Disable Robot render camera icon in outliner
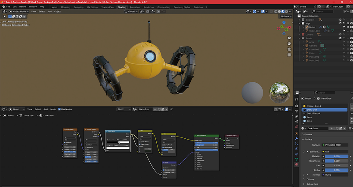This screenshot has width=353, height=187. [x=351, y=27]
